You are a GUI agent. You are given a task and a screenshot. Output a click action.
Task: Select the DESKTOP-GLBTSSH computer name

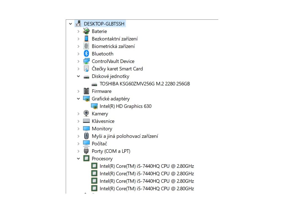click(104, 24)
